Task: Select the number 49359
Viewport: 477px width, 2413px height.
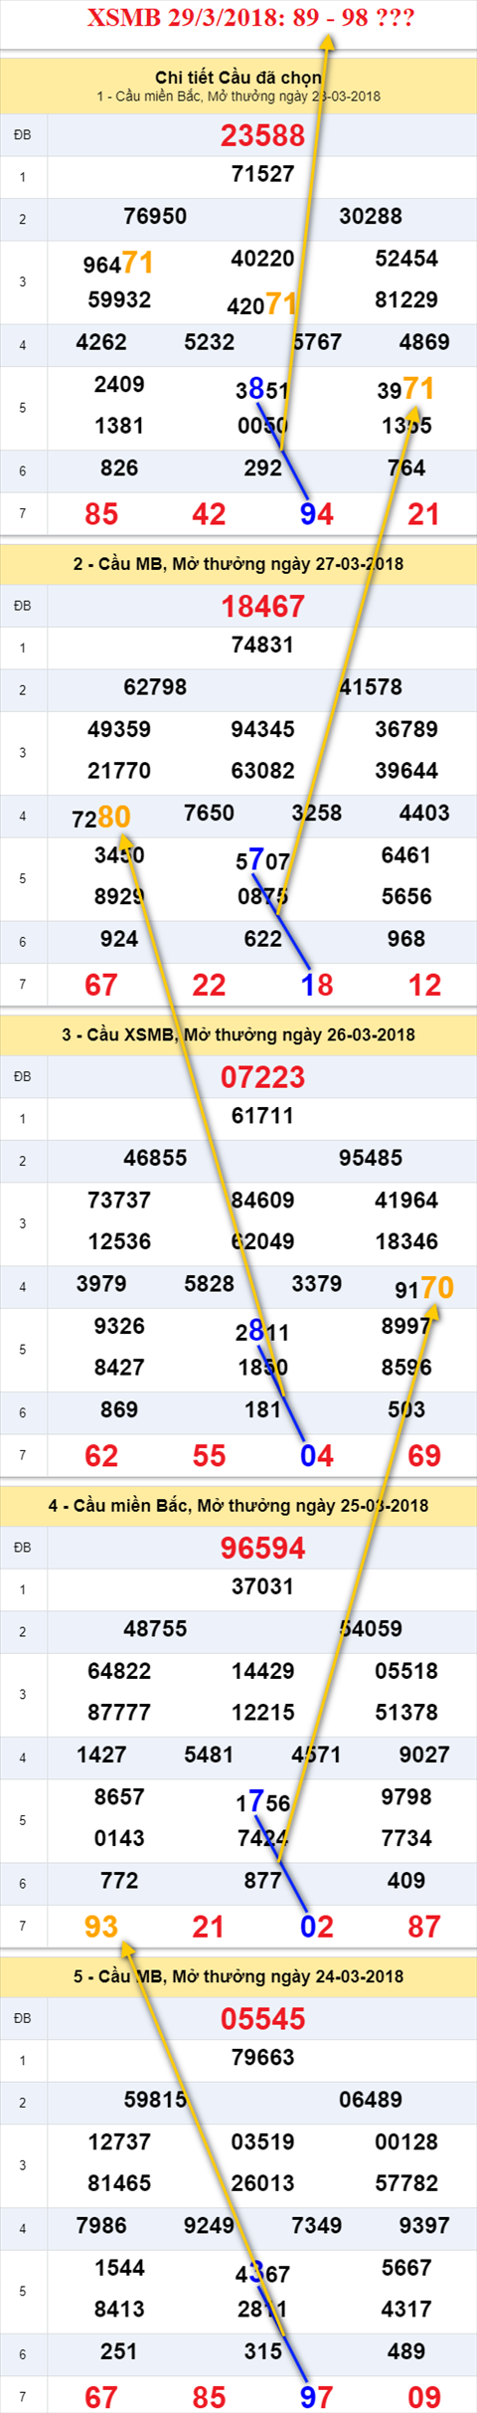Action: click(x=119, y=729)
